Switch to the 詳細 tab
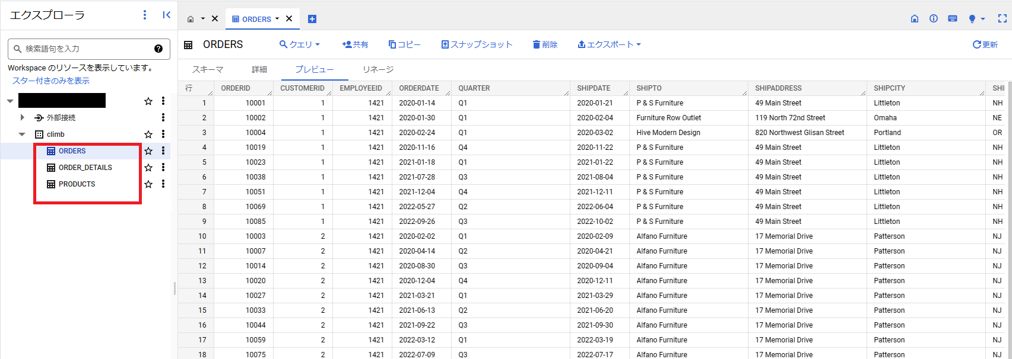 click(x=259, y=69)
